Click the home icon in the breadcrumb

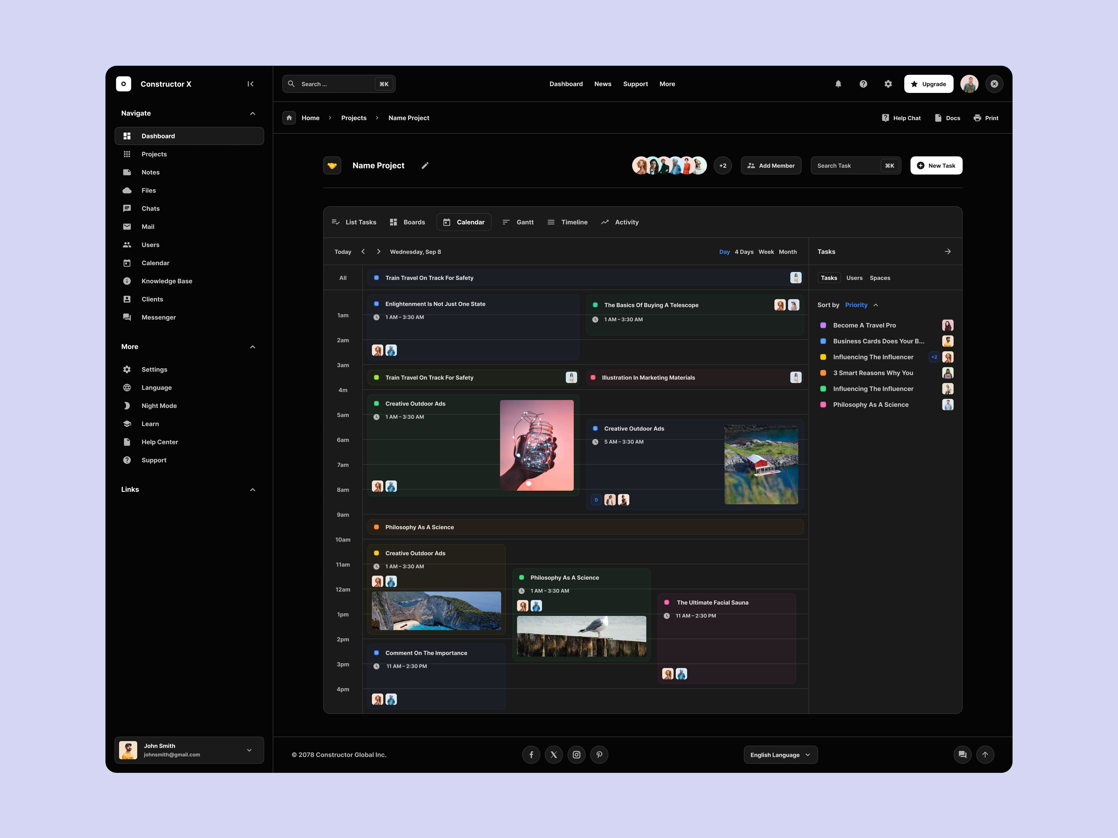pos(289,118)
